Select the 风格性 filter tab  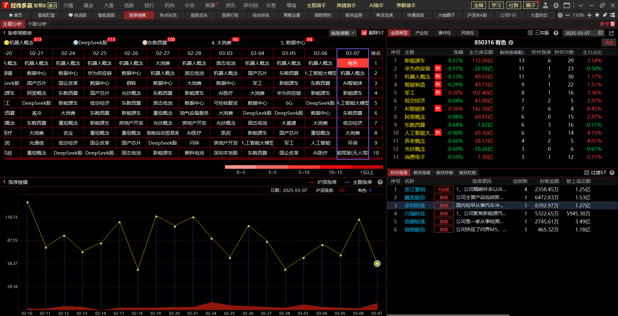click(467, 33)
